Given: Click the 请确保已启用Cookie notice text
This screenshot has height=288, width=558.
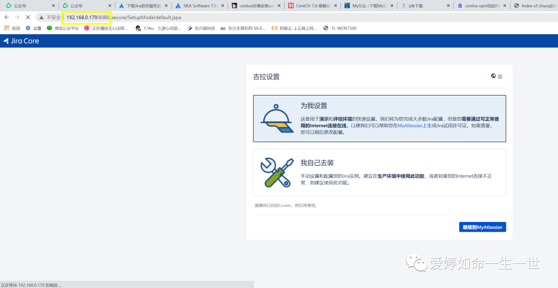Looking at the screenshot, I should [285, 205].
